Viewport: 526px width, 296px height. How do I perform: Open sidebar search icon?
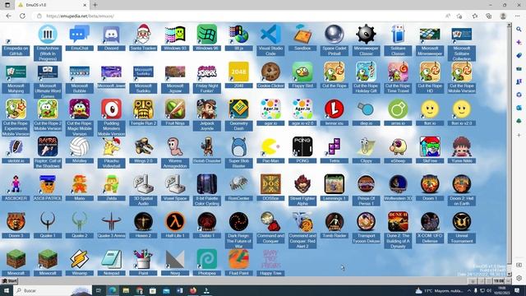click(x=519, y=30)
